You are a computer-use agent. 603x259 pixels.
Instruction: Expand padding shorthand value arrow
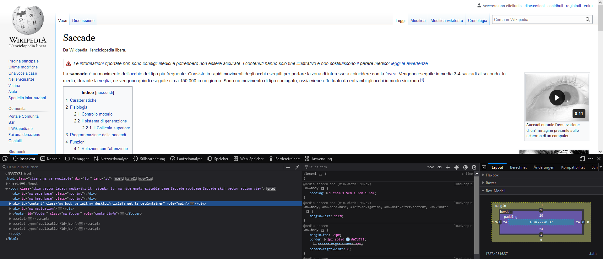point(327,193)
